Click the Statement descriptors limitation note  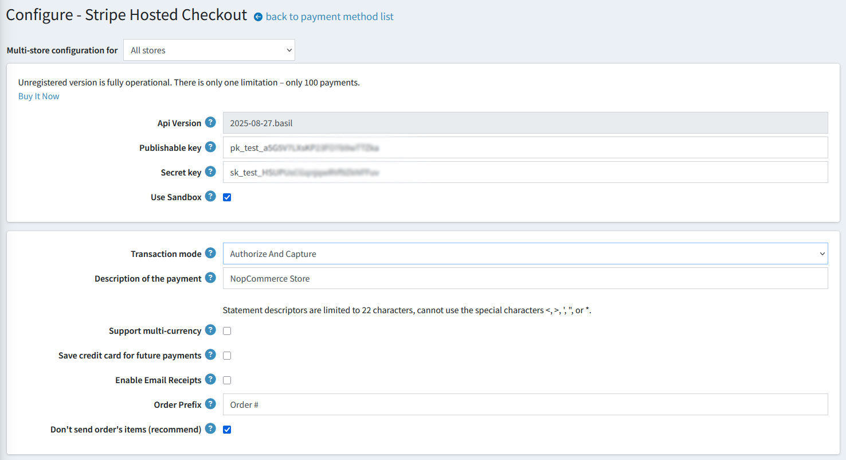tap(407, 310)
